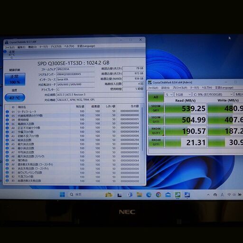The width and height of the screenshot is (243, 243).
Task: Show hidden system tray icons chevron
Action: (x=208, y=195)
